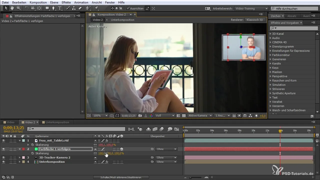Screen dimensions: 320x180
Task: Switch to the Absatz panel tab
Action: click(292, 16)
